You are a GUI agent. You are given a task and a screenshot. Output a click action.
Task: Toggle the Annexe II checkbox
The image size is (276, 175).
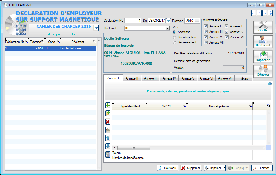tap(227, 26)
